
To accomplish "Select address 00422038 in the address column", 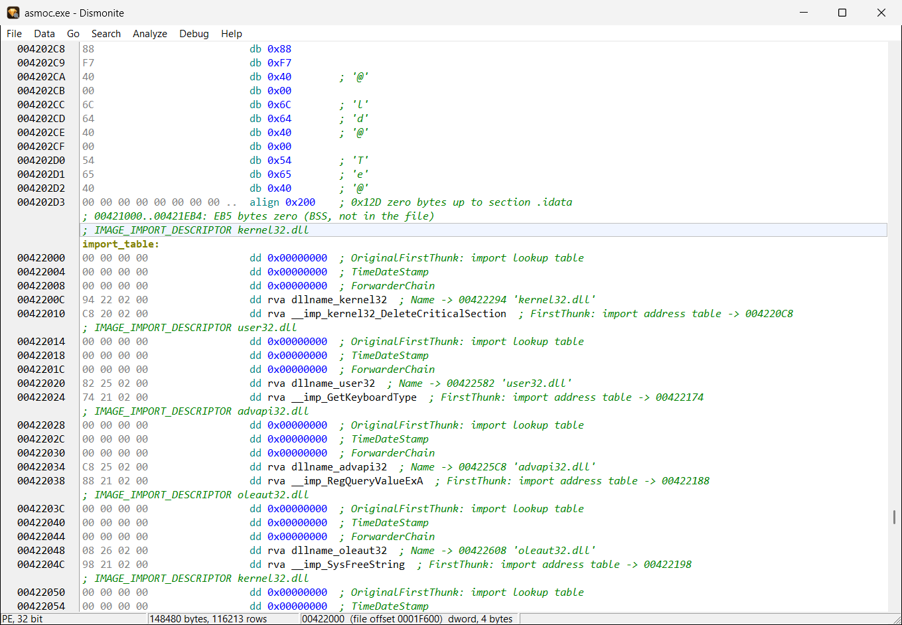I will pyautogui.click(x=41, y=481).
